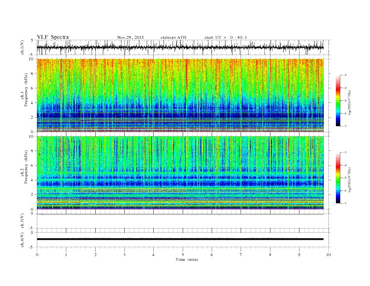Click the 'VLF Spectra' plot title

[x=53, y=37]
